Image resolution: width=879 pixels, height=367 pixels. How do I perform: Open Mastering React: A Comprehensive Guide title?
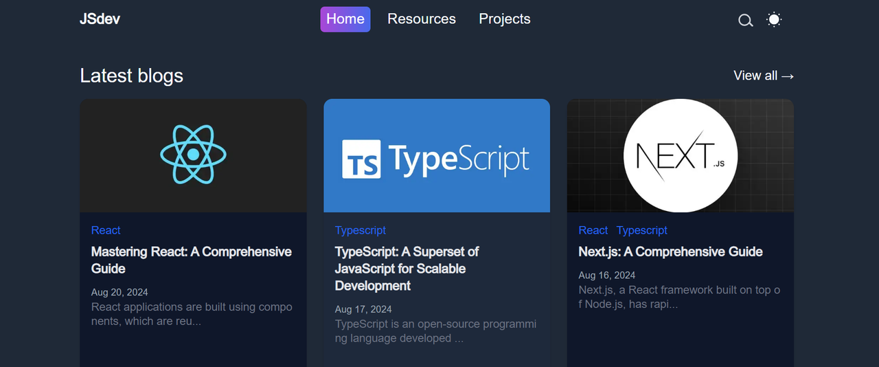192,260
